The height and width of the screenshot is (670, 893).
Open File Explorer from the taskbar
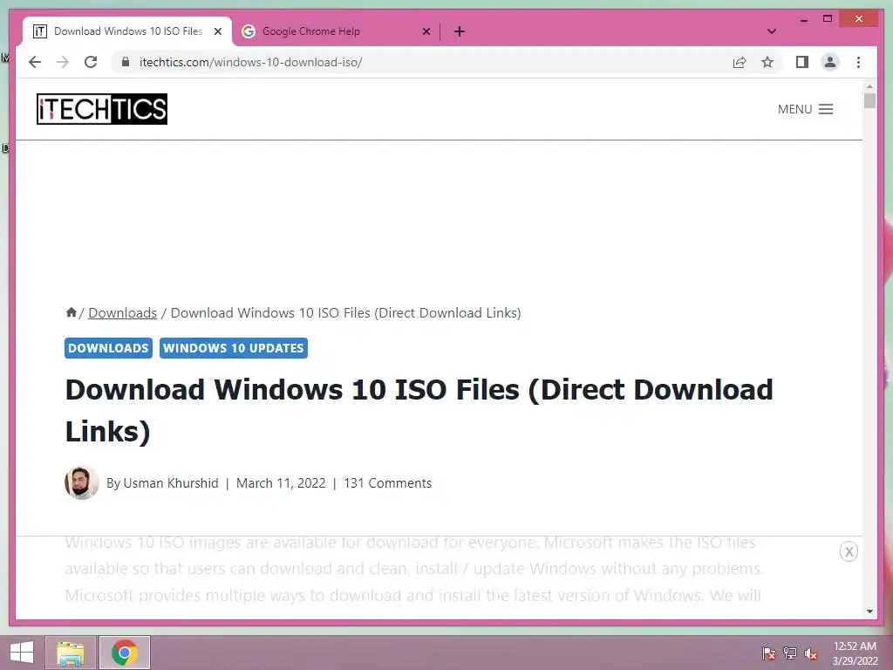(x=71, y=653)
